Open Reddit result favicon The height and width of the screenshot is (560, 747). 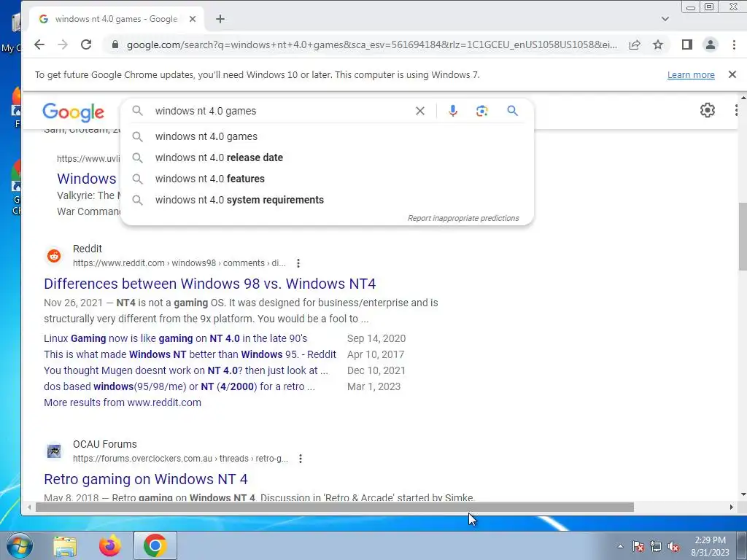(x=54, y=256)
